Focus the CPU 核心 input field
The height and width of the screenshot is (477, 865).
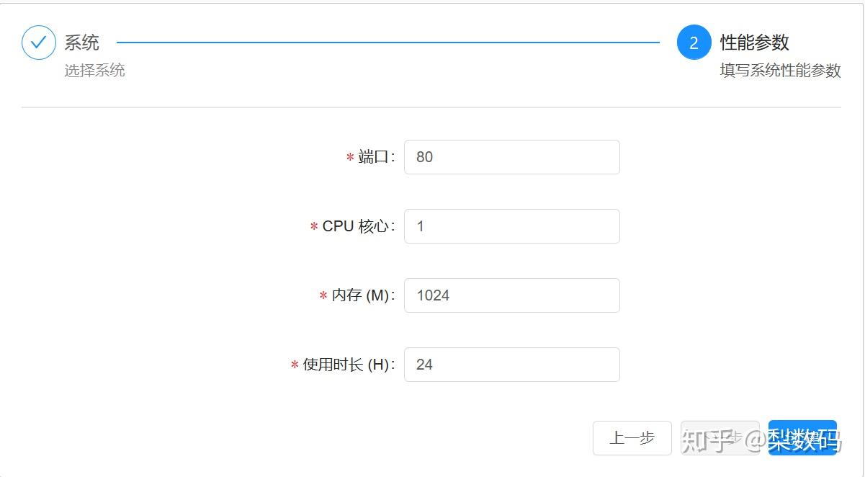click(x=511, y=226)
